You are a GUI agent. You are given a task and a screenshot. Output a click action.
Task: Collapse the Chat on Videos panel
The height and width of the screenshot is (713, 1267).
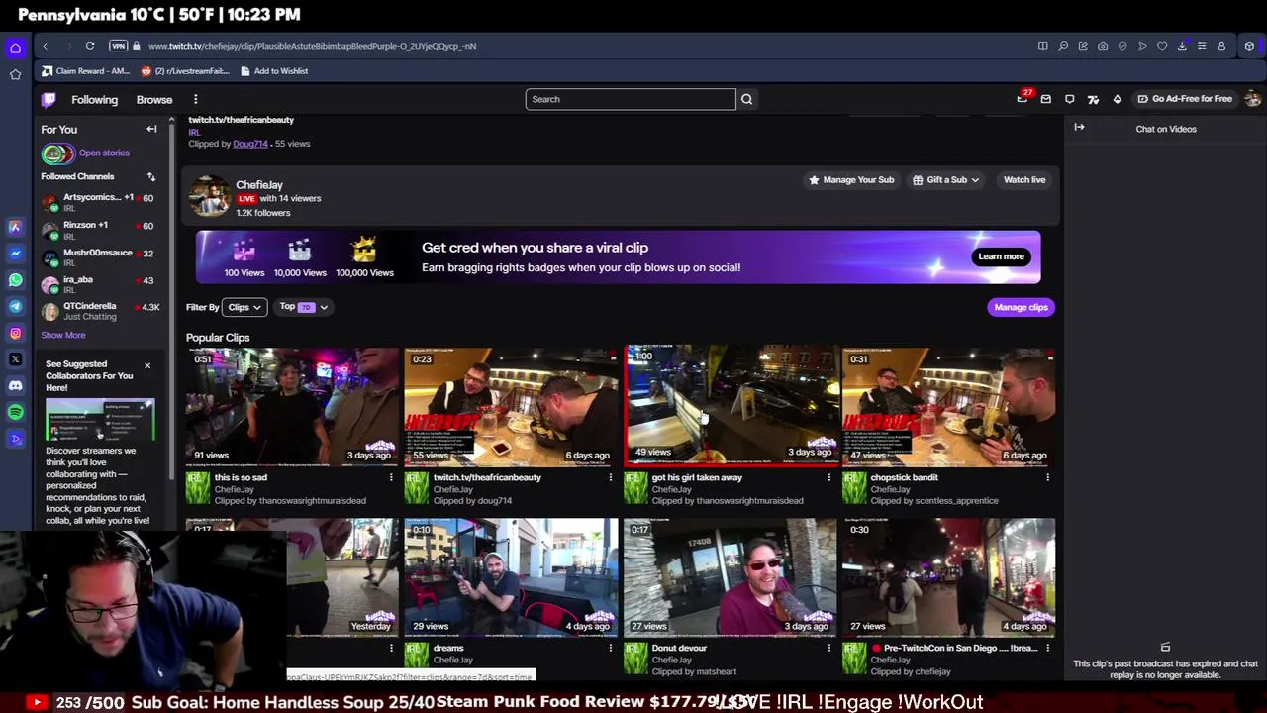pyautogui.click(x=1079, y=127)
